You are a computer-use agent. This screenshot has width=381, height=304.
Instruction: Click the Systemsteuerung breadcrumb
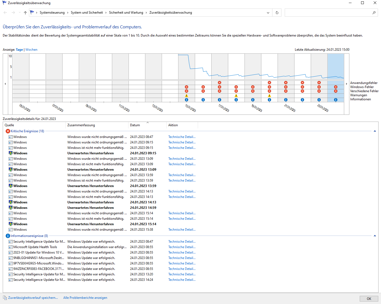52,13
